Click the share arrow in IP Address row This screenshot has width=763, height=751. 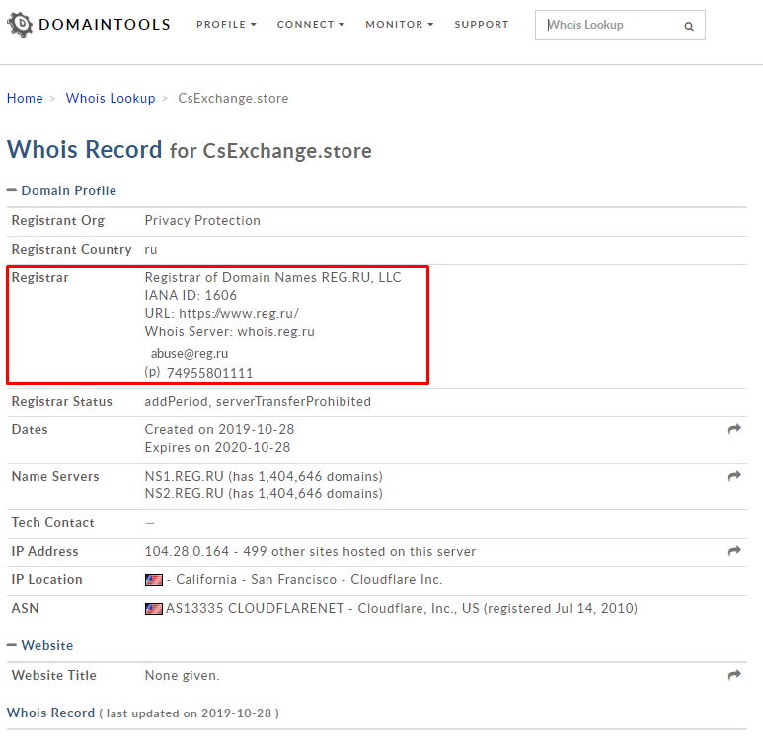(x=734, y=550)
